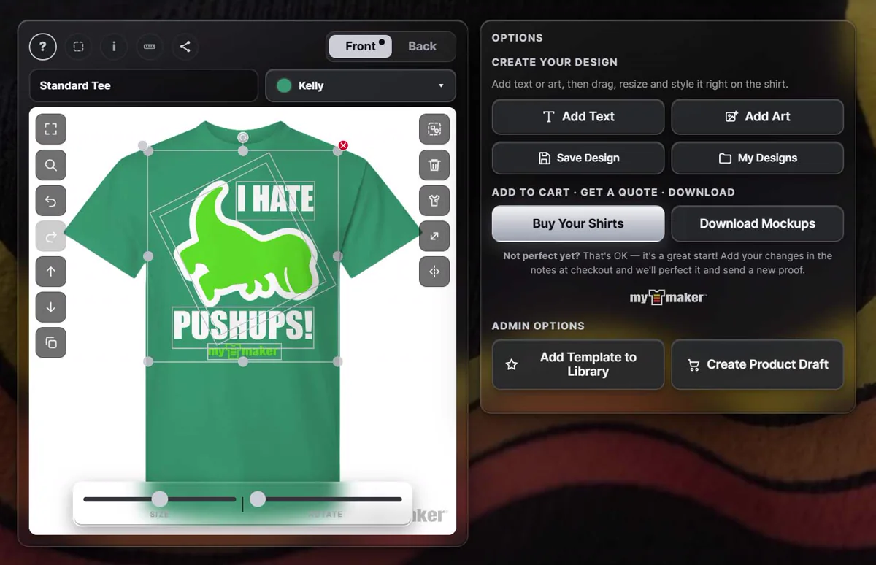The height and width of the screenshot is (565, 876).
Task: Add Template to Library
Action: 578,364
